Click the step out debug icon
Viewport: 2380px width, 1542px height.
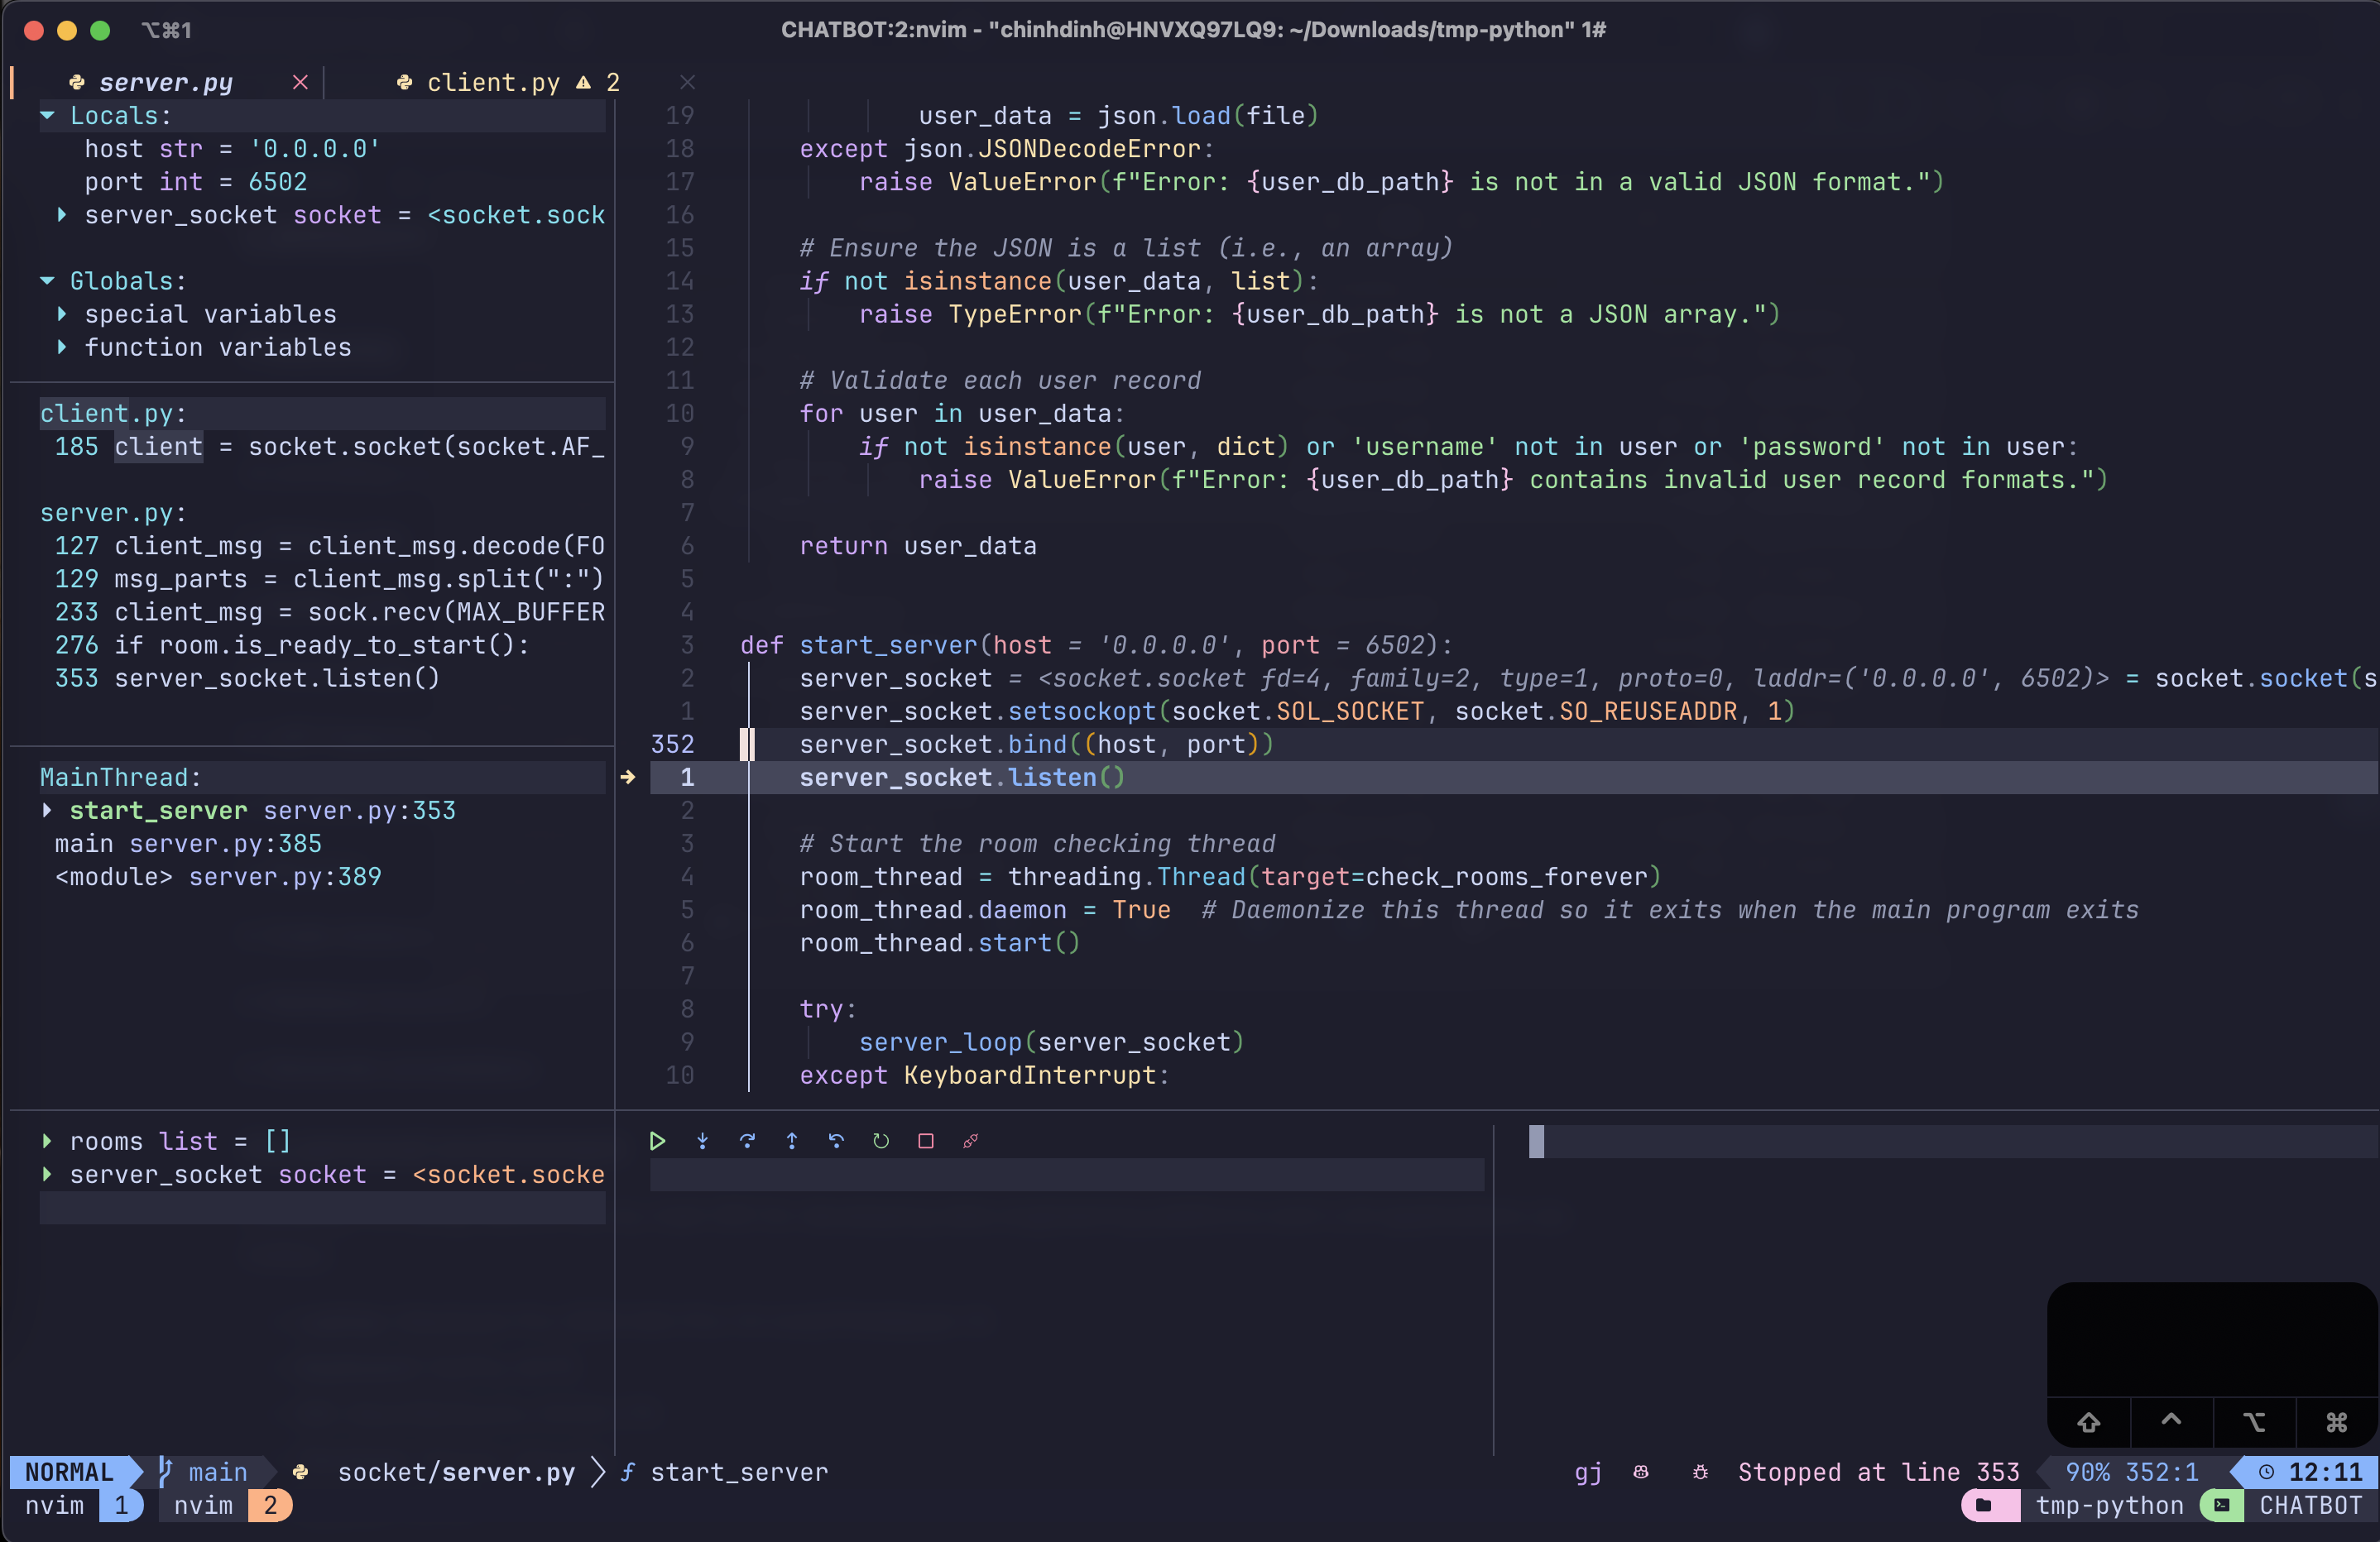click(791, 1140)
